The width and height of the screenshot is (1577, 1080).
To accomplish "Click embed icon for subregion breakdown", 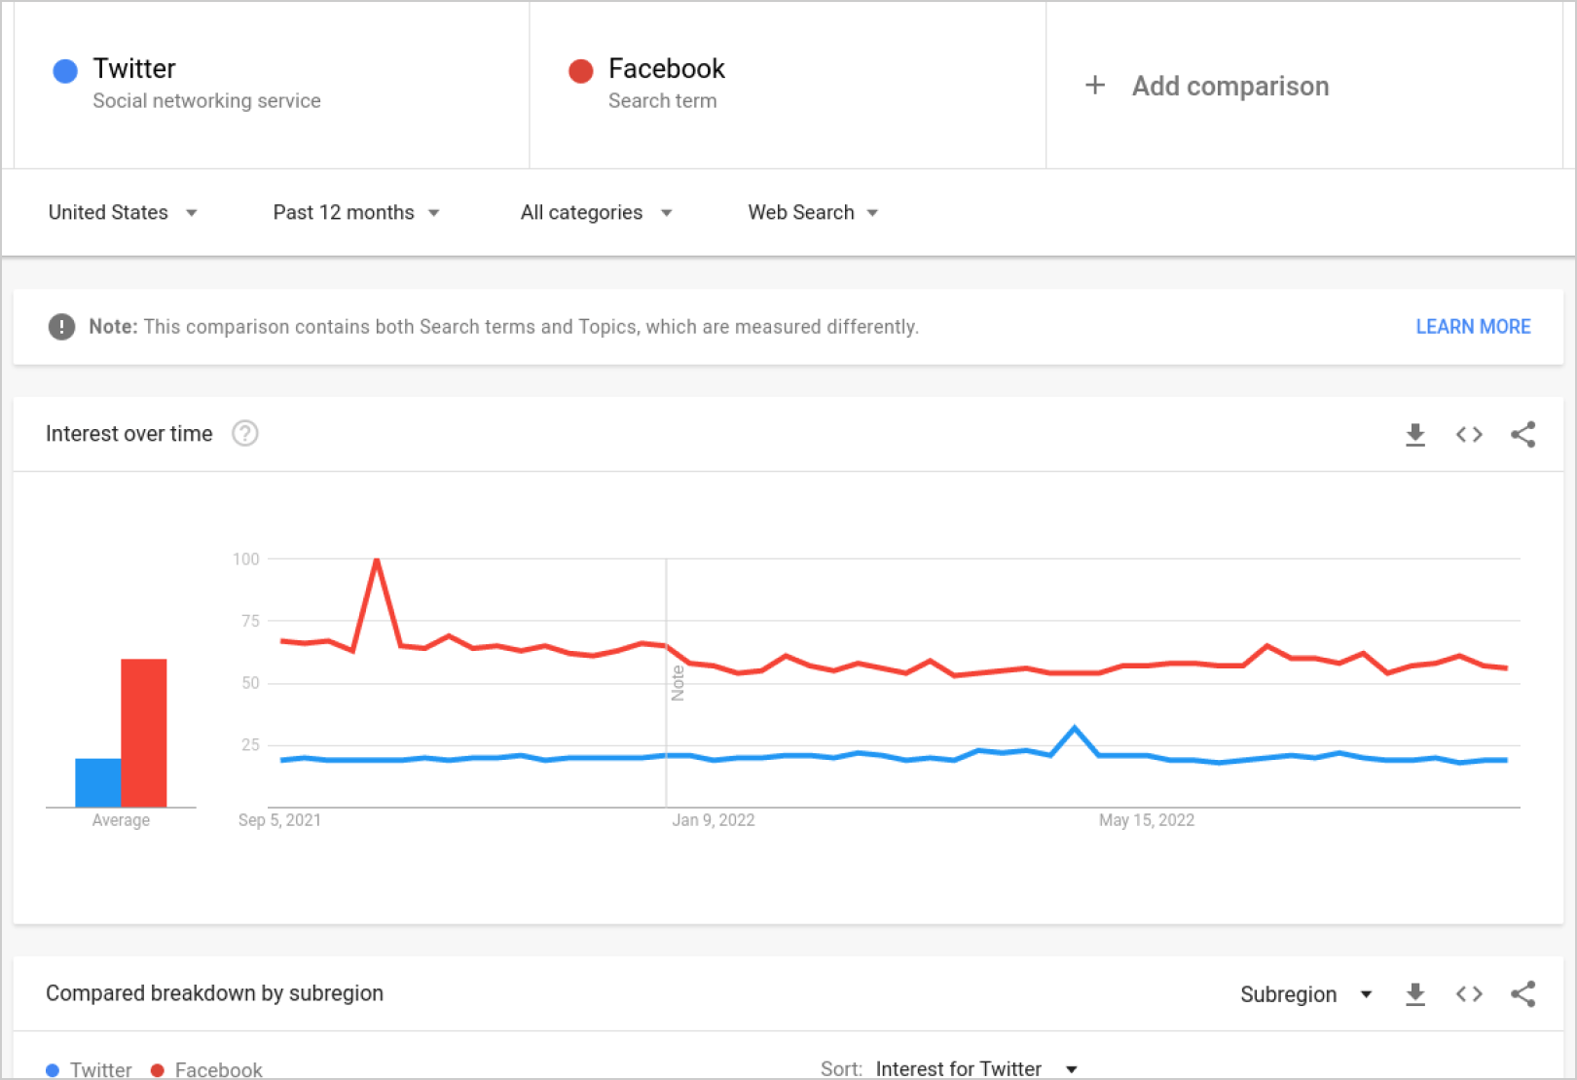I will [x=1469, y=994].
